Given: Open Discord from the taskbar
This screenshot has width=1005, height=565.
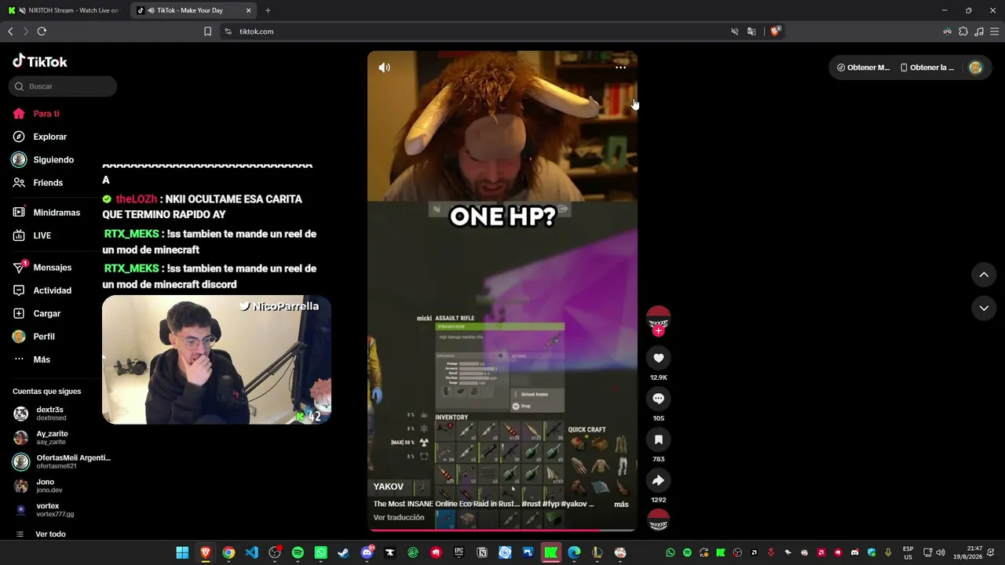Looking at the screenshot, I should point(367,553).
